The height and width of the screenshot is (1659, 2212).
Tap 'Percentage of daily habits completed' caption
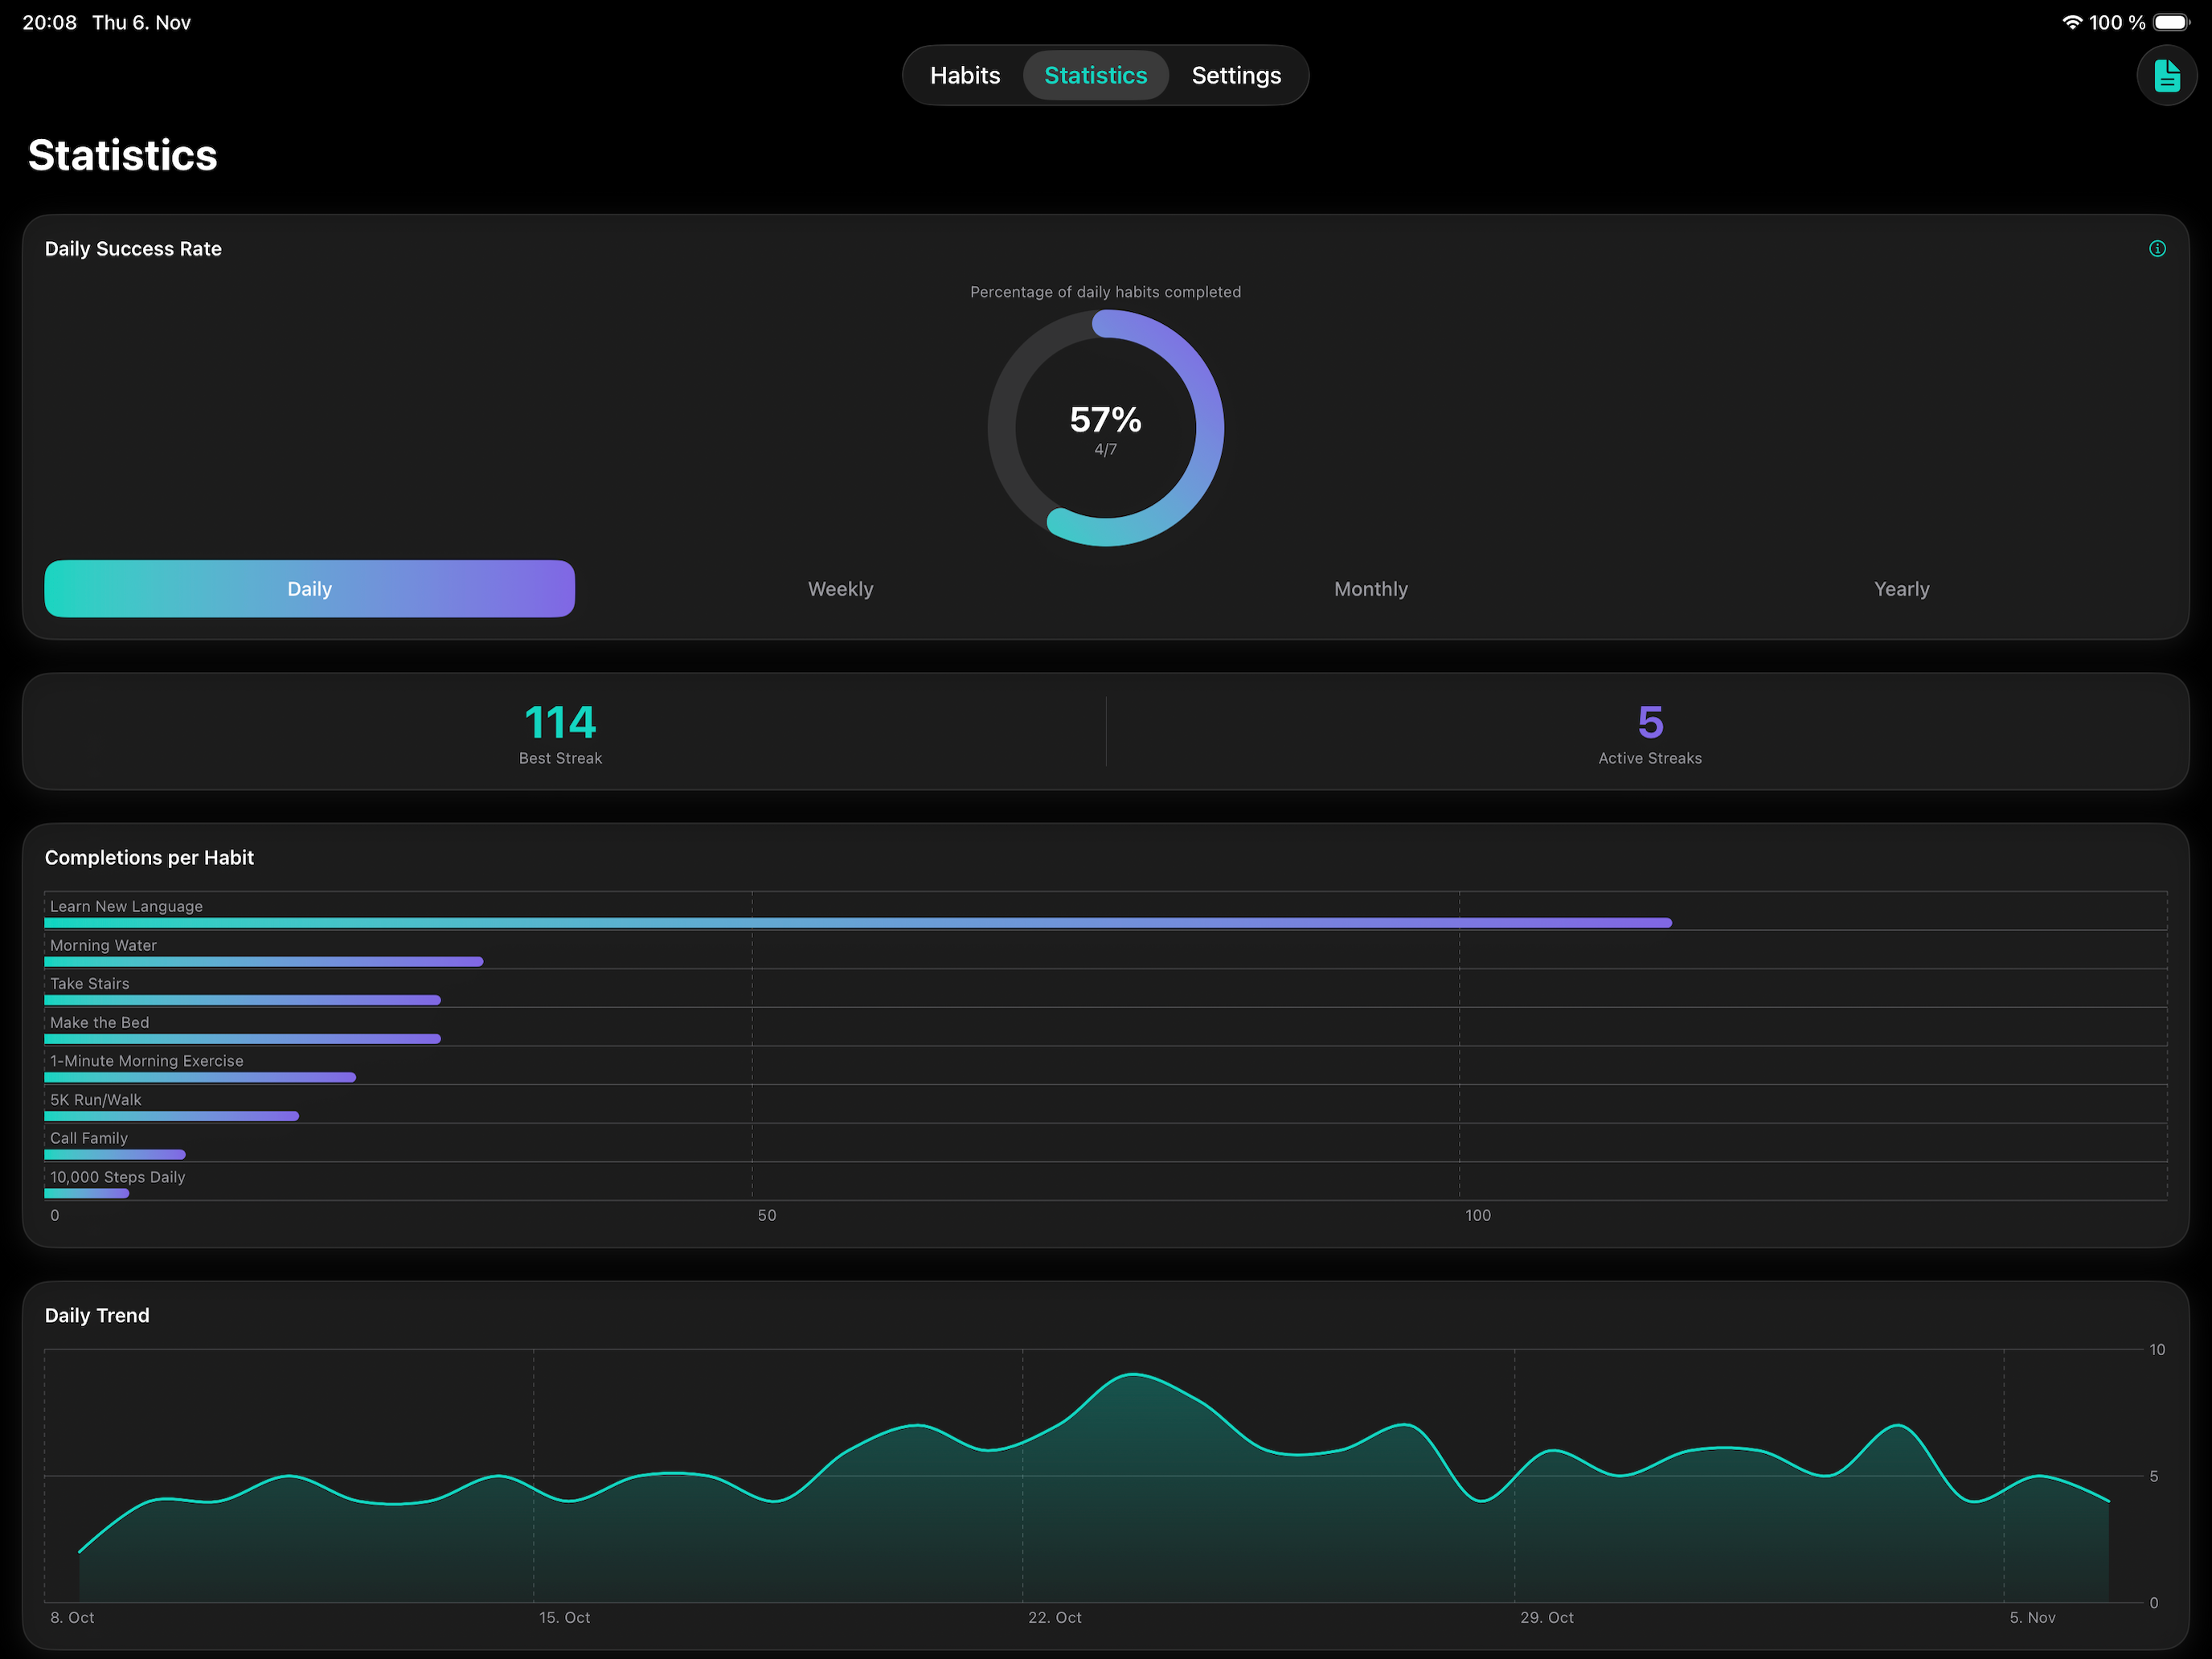(1106, 292)
